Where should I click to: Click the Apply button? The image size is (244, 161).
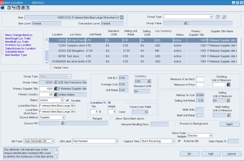(x=229, y=124)
